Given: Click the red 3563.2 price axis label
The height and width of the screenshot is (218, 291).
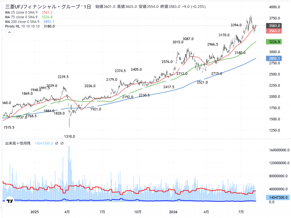Looking at the screenshot, I should point(274,31).
